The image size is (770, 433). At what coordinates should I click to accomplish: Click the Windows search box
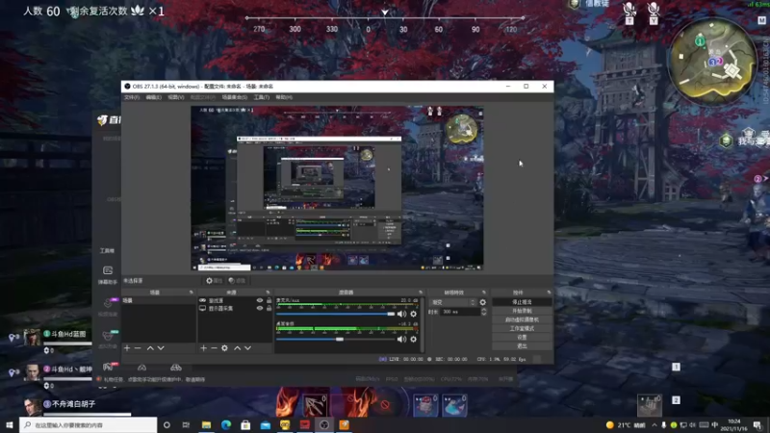[89, 424]
